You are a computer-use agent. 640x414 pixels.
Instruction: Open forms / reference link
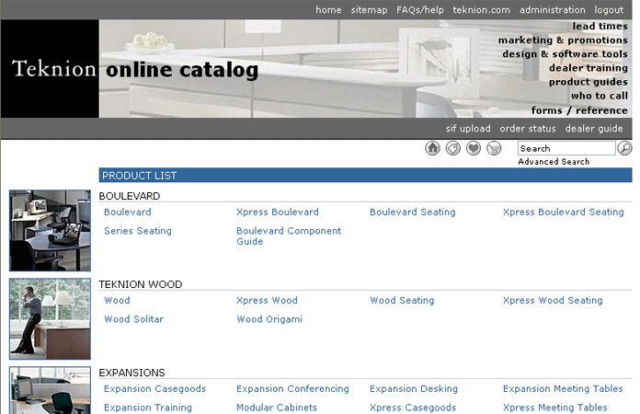point(579,110)
